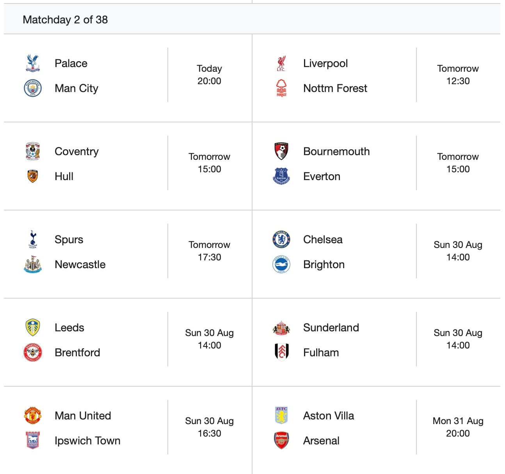The image size is (505, 474).
Task: Click the Ipswich Town team name
Action: [x=87, y=440]
